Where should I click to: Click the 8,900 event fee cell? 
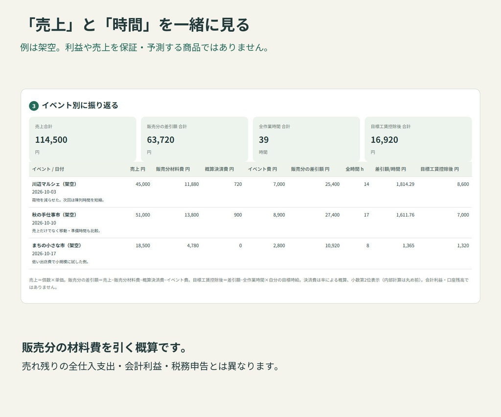(279, 215)
